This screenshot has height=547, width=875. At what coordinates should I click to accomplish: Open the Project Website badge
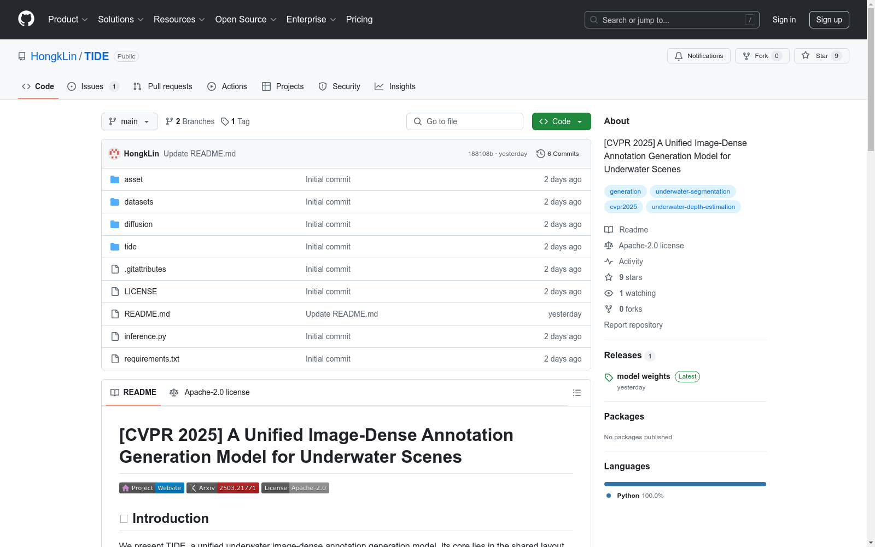151,488
